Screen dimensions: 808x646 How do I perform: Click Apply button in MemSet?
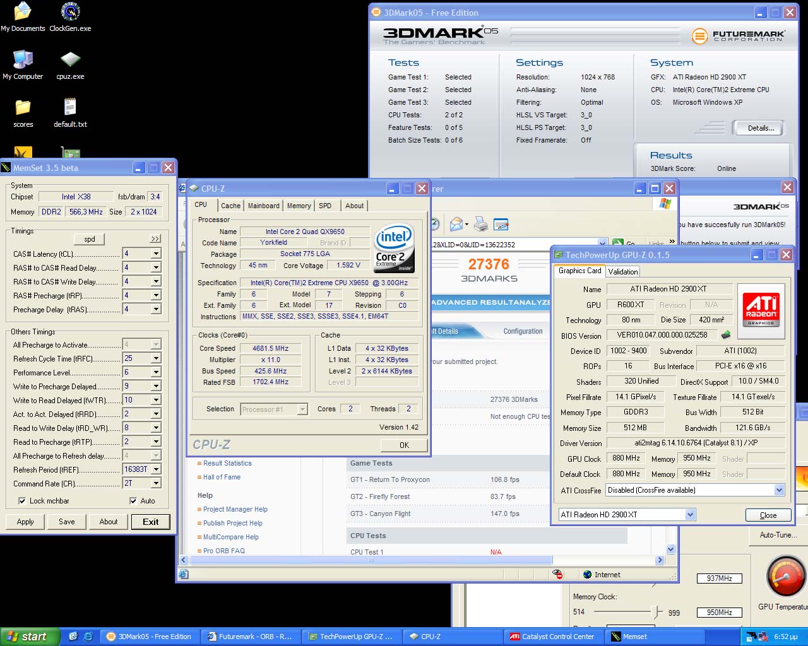(x=25, y=522)
